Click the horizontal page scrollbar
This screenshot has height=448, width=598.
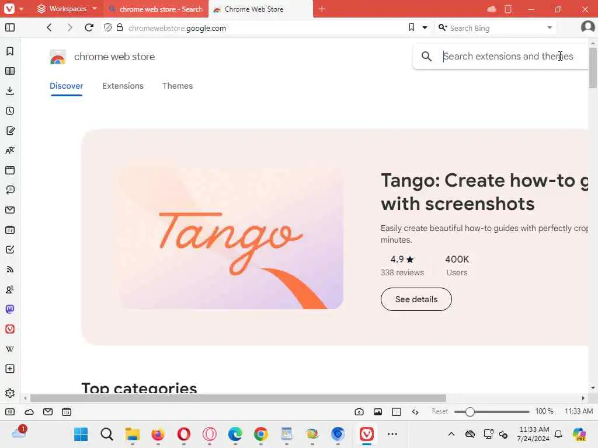point(238,398)
